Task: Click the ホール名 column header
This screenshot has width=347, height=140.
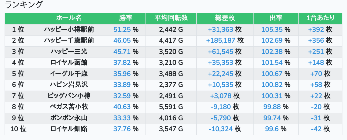Action: [x=69, y=18]
